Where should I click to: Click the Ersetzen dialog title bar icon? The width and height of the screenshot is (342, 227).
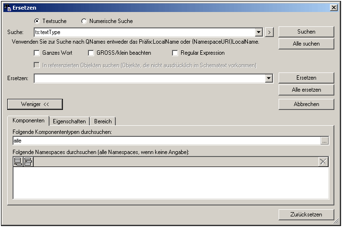(8, 8)
